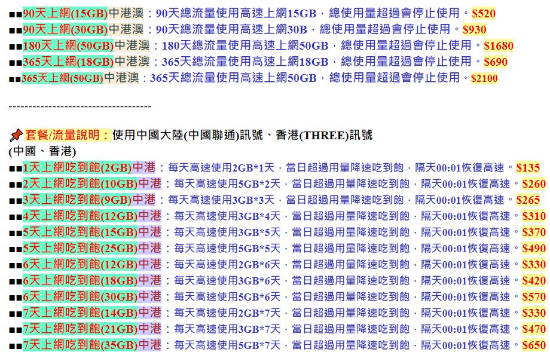The width and height of the screenshot is (550, 352).
Task: Click the 180天上網(50GB) plan label
Action: coord(68,45)
